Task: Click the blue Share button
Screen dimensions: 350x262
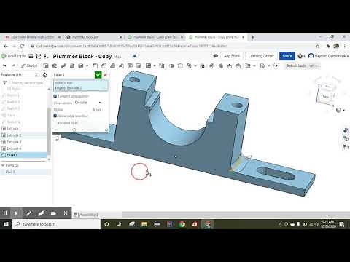Action: click(x=287, y=56)
